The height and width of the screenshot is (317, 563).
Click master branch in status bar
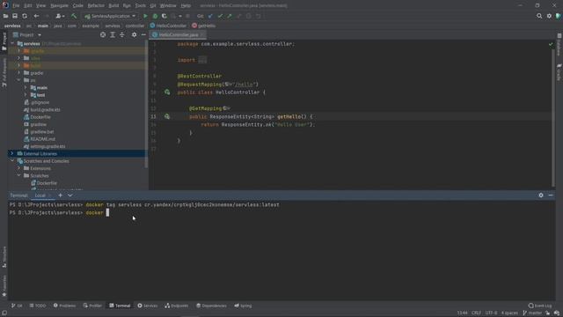tap(532, 313)
